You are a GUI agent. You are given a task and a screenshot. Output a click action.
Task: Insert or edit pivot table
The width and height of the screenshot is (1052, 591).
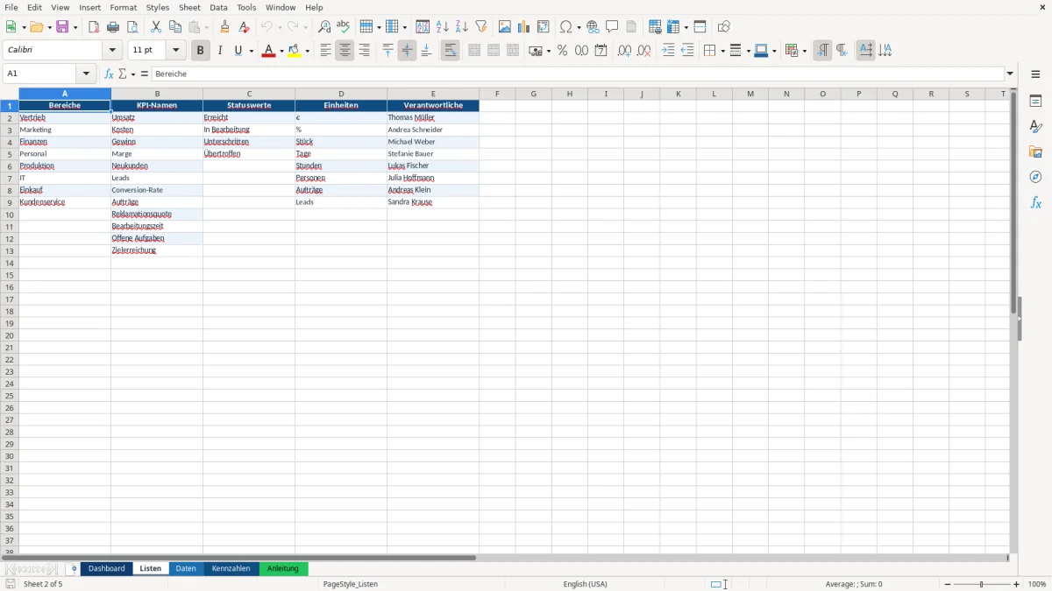point(544,27)
